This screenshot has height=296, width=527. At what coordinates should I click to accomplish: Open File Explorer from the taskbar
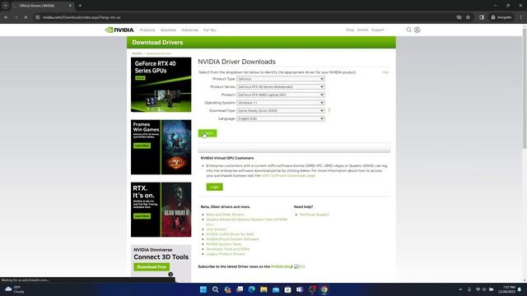(263, 289)
